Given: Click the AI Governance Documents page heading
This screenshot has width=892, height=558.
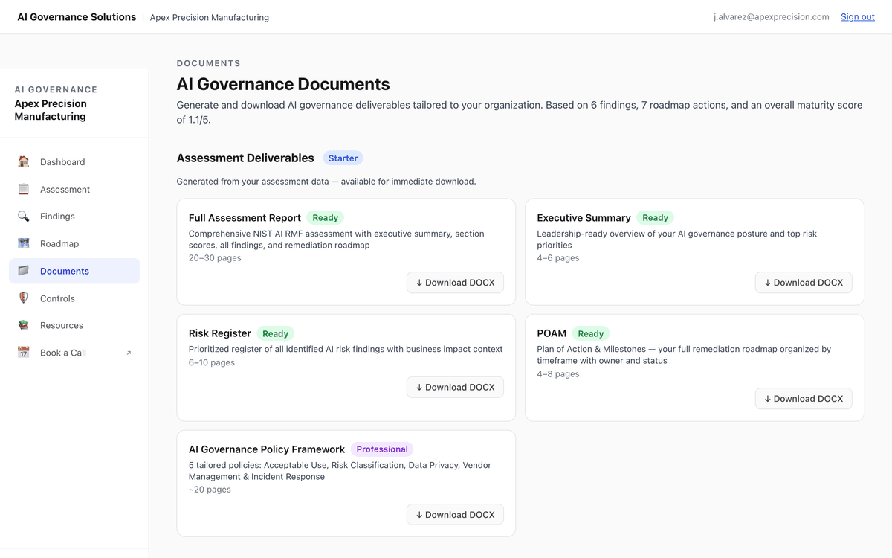Looking at the screenshot, I should click(x=283, y=84).
